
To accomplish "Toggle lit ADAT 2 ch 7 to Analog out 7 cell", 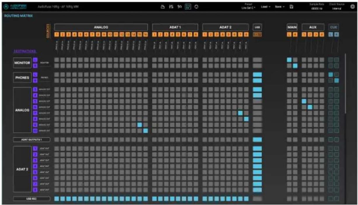I will point(240,113).
